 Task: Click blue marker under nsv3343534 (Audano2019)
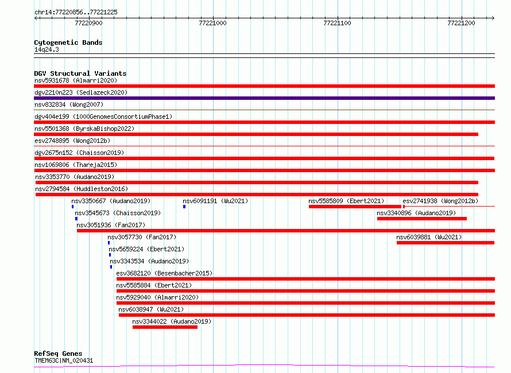pos(111,267)
